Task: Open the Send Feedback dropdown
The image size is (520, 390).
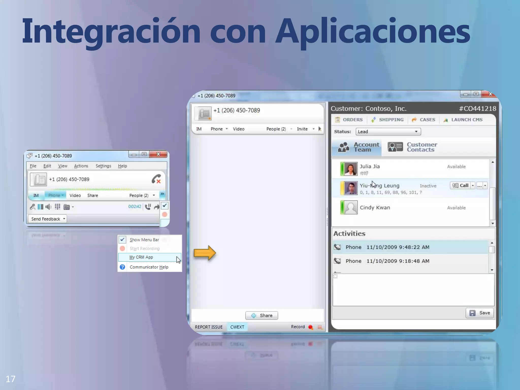Action: 48,219
